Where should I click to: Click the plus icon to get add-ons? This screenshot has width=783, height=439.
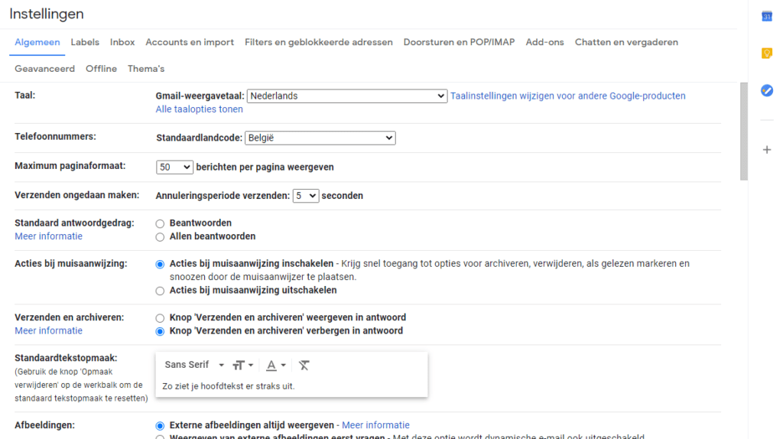[x=766, y=150]
